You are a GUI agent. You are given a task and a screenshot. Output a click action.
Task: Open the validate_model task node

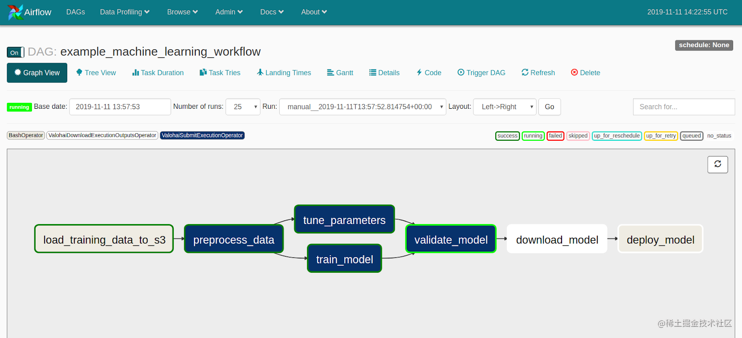[451, 239]
